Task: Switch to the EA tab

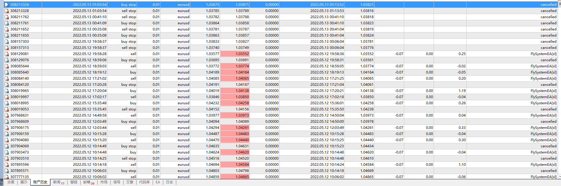Action: pos(158,182)
